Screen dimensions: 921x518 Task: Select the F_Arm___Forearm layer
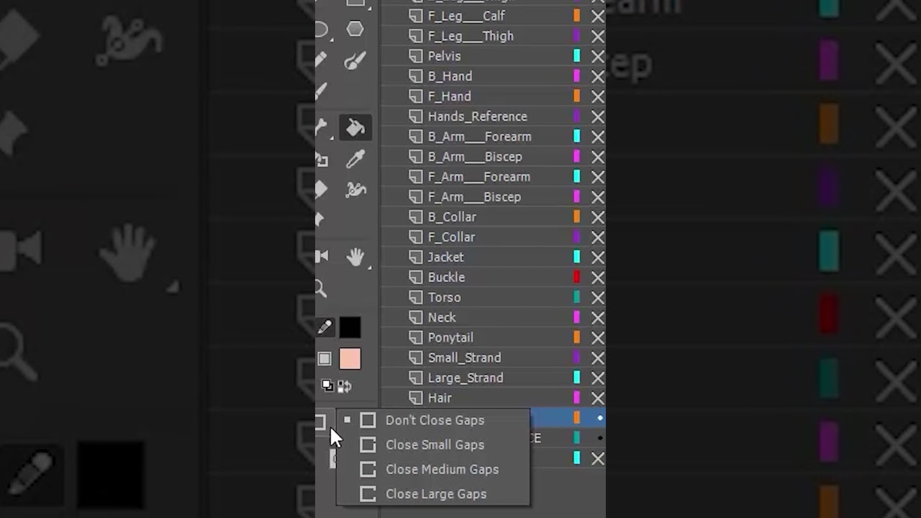click(x=478, y=176)
